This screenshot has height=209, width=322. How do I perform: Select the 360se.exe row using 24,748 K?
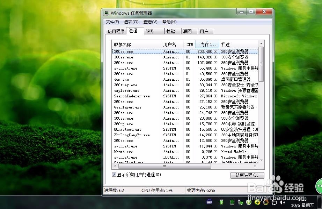pyautogui.click(x=185, y=113)
